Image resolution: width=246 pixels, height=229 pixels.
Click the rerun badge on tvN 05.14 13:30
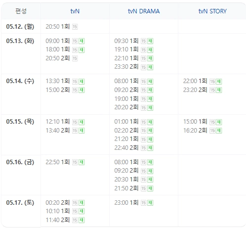[82, 82]
